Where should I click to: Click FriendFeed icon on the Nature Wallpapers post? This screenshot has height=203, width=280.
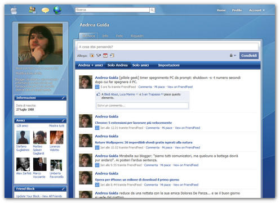97,147
